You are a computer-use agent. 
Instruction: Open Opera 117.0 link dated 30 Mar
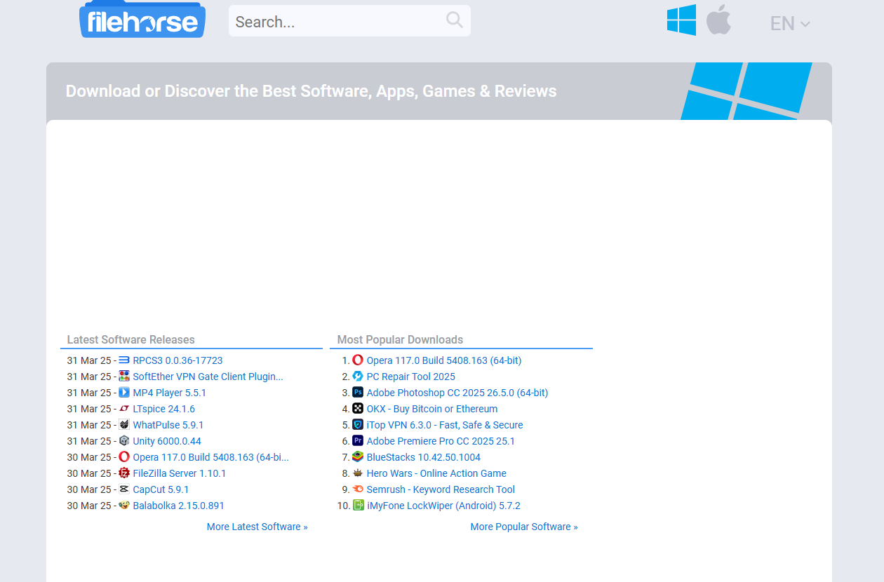[x=210, y=457]
